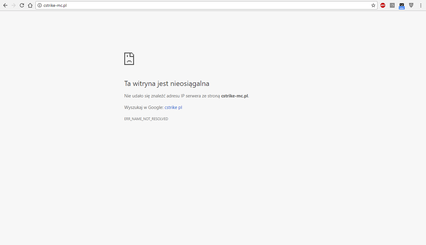Click the Wyszukaj w Google label
426x245 pixels.
[x=144, y=107]
